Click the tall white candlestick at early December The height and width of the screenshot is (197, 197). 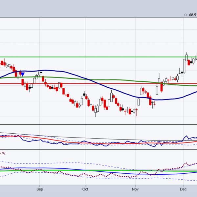coord(184,66)
